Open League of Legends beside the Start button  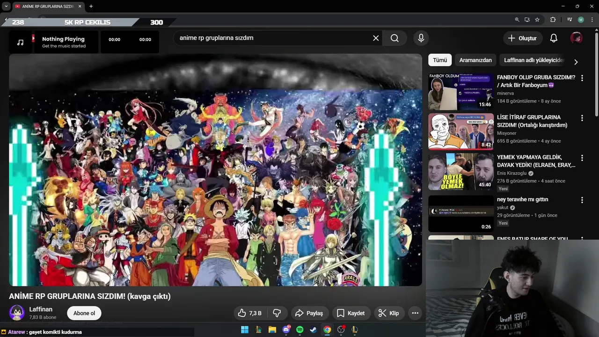(x=258, y=330)
